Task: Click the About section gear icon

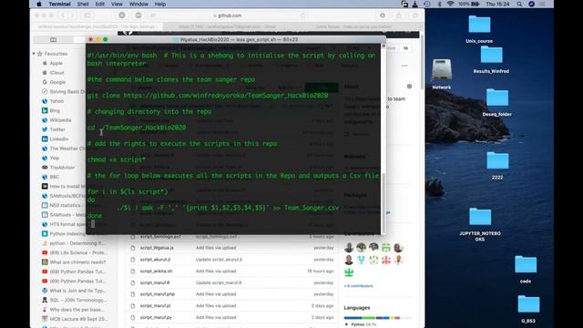Action: [409, 87]
